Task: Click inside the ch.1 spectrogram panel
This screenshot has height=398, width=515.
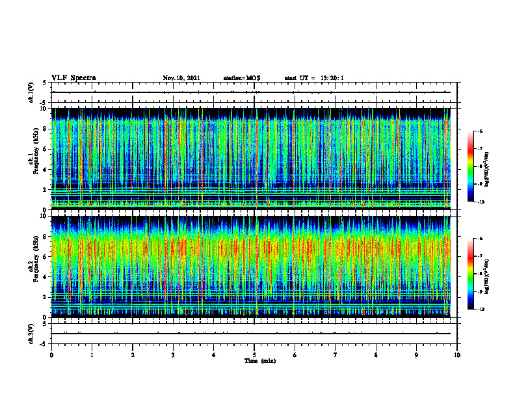Action: (x=251, y=159)
